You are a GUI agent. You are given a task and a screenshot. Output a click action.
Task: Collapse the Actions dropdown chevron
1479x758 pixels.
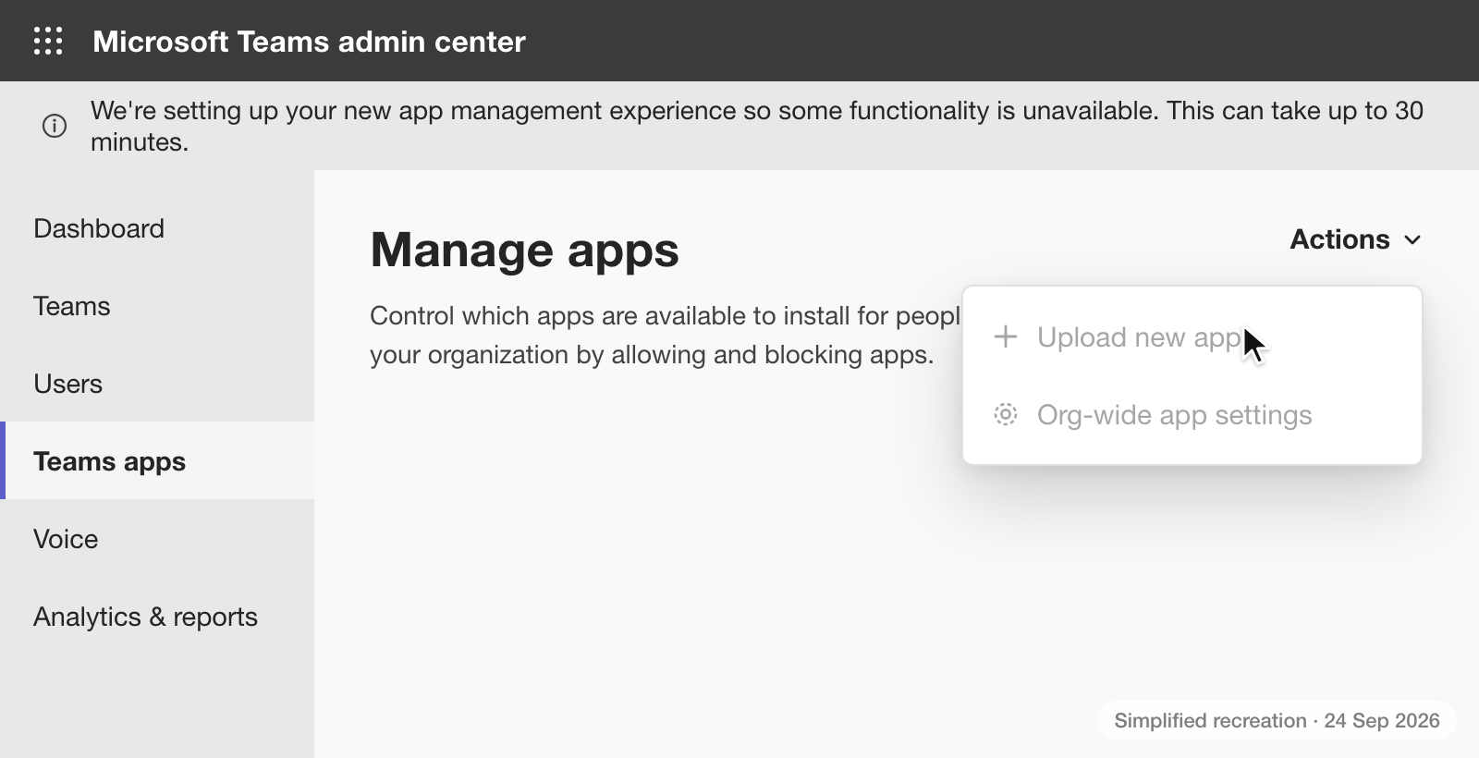click(x=1412, y=240)
